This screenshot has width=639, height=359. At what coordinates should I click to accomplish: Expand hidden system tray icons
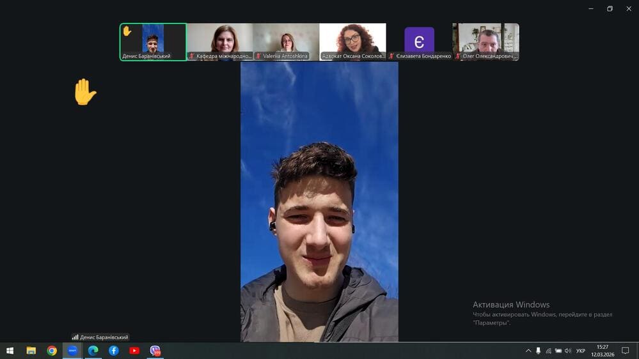528,351
